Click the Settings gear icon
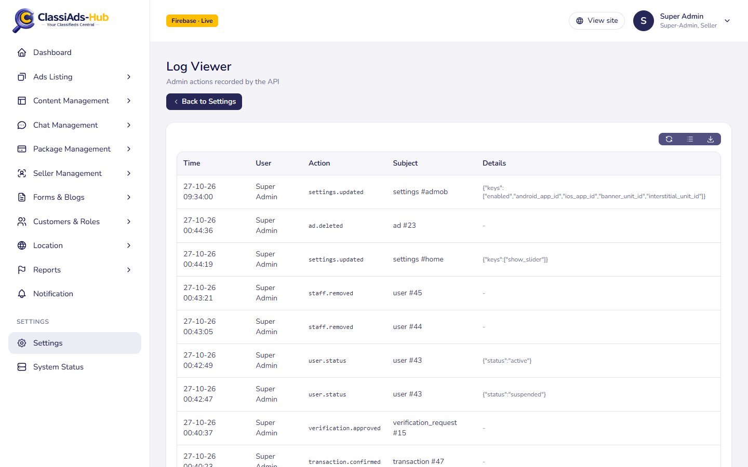 click(x=22, y=343)
